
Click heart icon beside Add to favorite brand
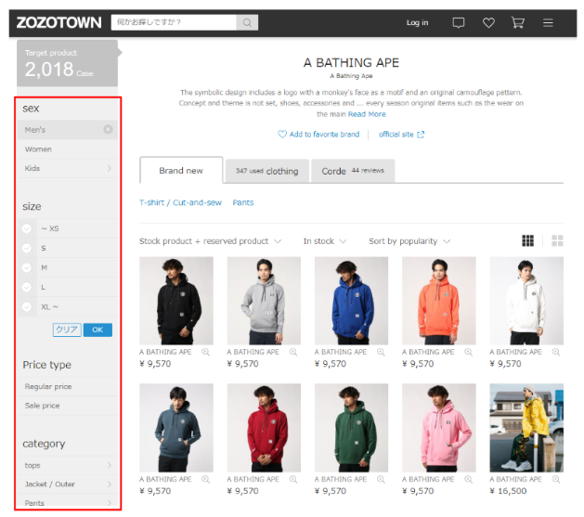pos(282,134)
